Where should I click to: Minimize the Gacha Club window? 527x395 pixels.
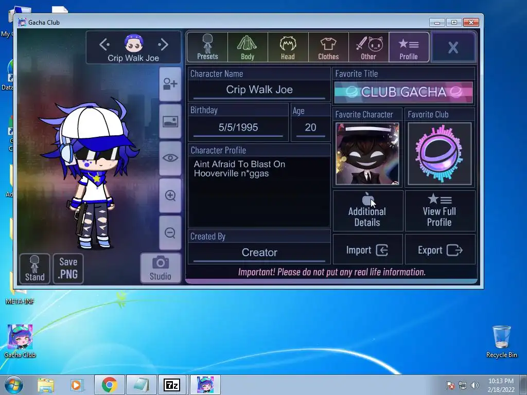click(437, 23)
